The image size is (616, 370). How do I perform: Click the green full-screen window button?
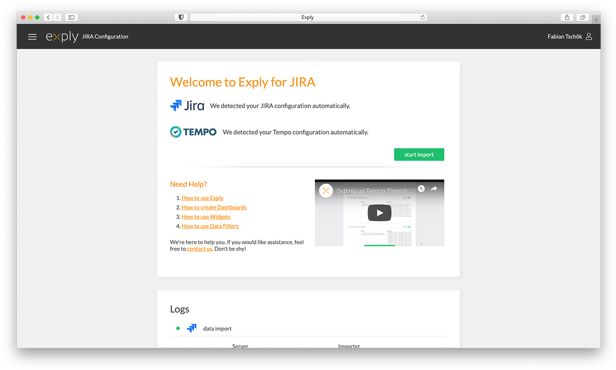coord(37,17)
